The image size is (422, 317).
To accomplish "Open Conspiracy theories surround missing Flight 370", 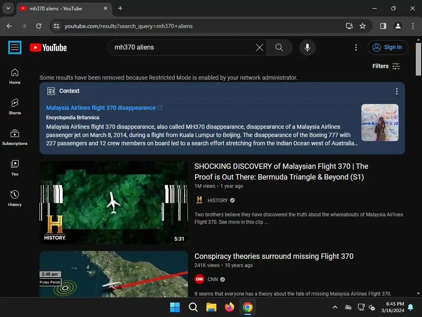I will pos(274,256).
